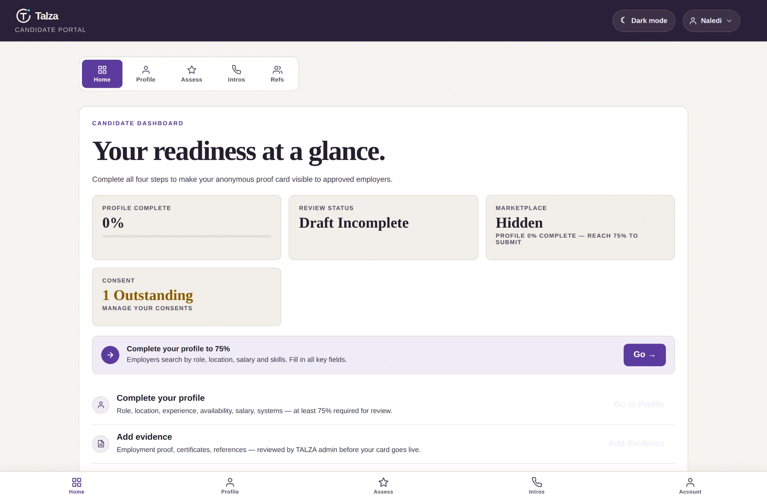Click the Add Evidence link
Image resolution: width=767 pixels, height=501 pixels.
(x=636, y=443)
